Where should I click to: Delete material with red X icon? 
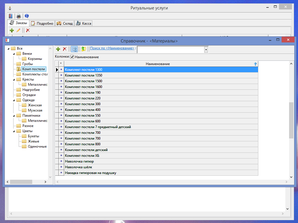coord(65,49)
